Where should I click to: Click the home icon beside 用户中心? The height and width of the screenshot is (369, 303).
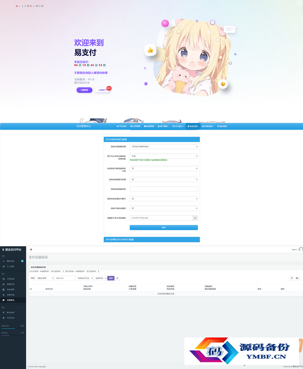coord(4,261)
